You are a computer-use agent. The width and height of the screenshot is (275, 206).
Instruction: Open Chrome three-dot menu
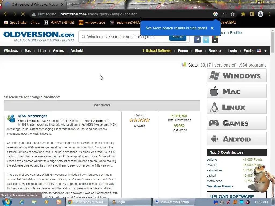[x=269, y=14]
